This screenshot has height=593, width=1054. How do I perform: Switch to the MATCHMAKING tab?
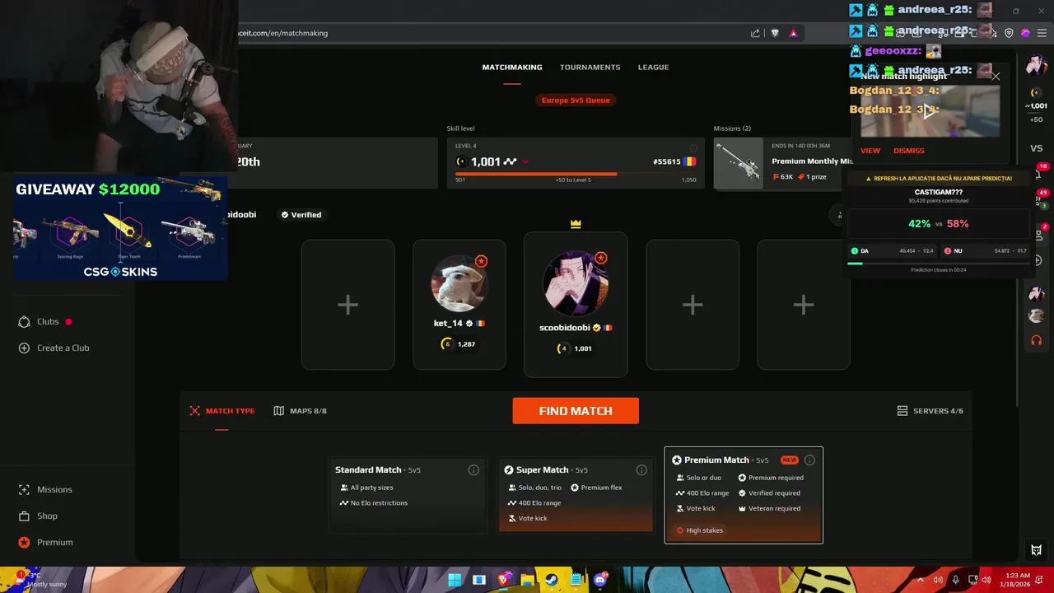[512, 68]
